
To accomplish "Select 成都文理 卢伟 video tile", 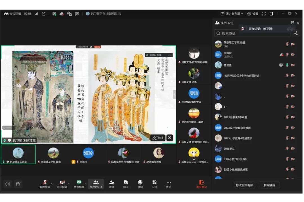I will 194,75.
